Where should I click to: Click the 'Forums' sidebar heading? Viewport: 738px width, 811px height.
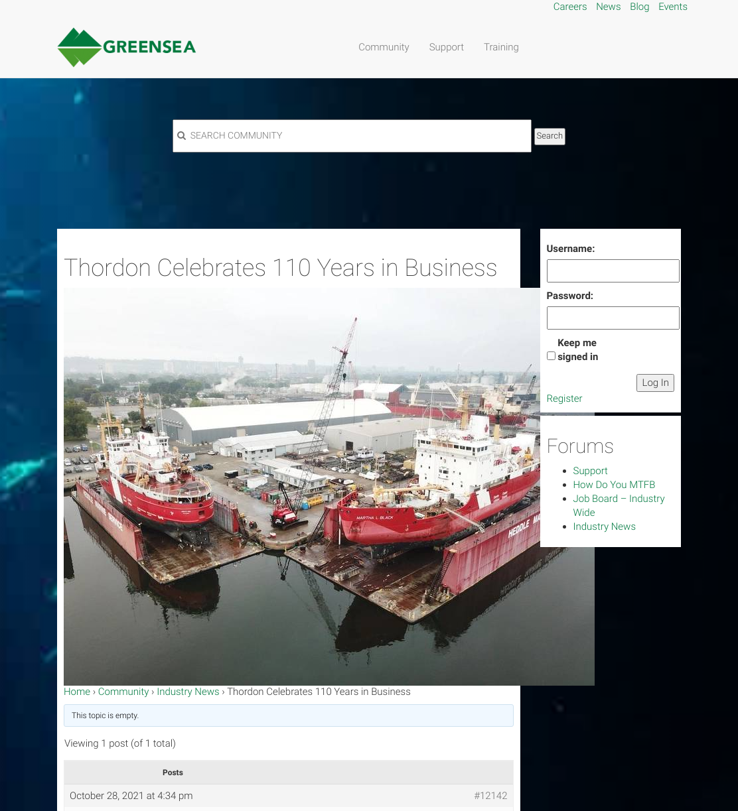click(580, 446)
